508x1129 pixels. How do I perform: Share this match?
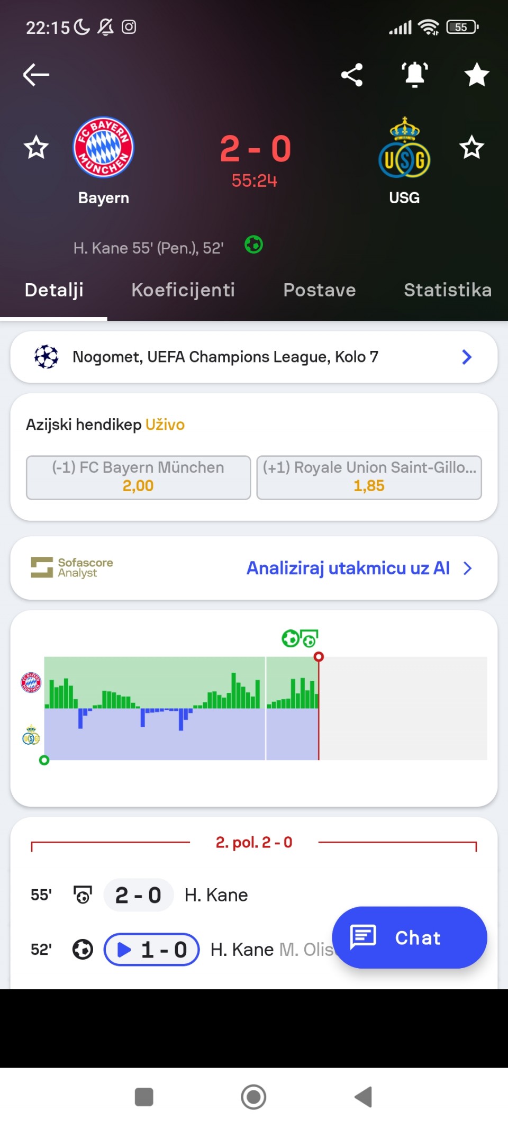click(352, 75)
